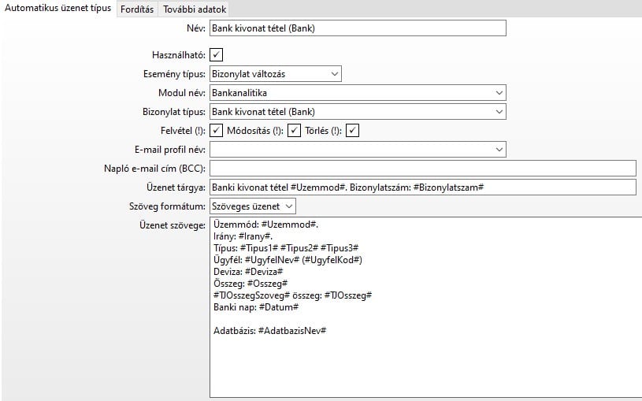Toggle the Használható checkbox

[217, 54]
